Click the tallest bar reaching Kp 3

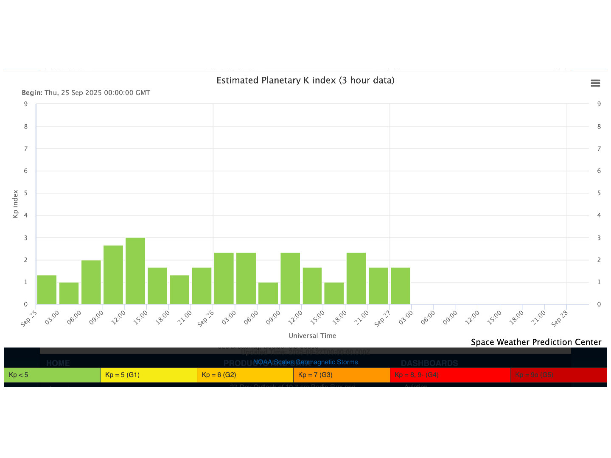135,271
